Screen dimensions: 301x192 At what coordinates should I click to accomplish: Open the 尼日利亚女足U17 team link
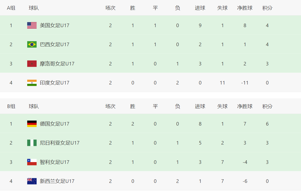59,143
